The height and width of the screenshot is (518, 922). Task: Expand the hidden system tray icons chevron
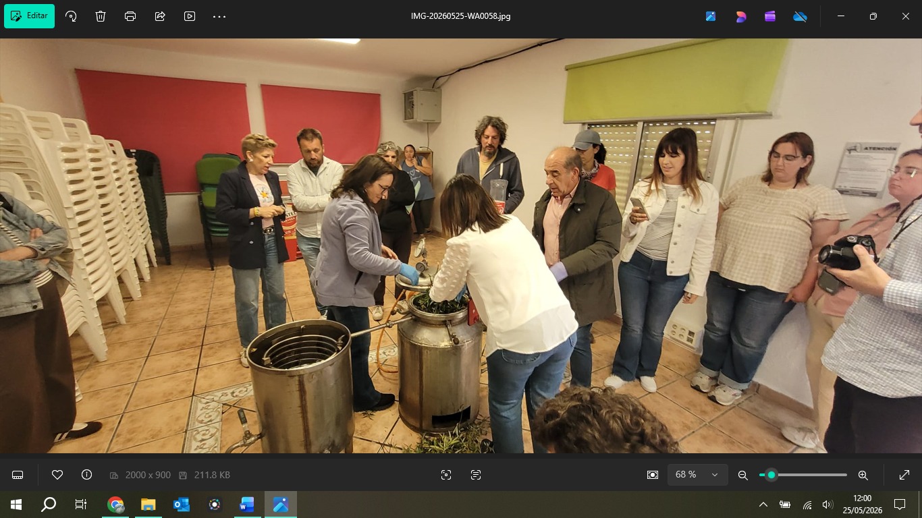(x=763, y=505)
